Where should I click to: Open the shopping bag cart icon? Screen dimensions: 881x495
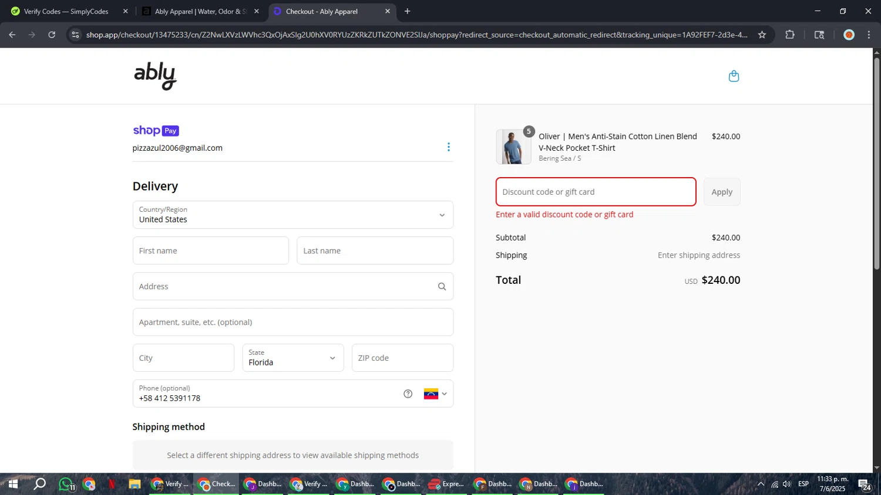pos(734,76)
